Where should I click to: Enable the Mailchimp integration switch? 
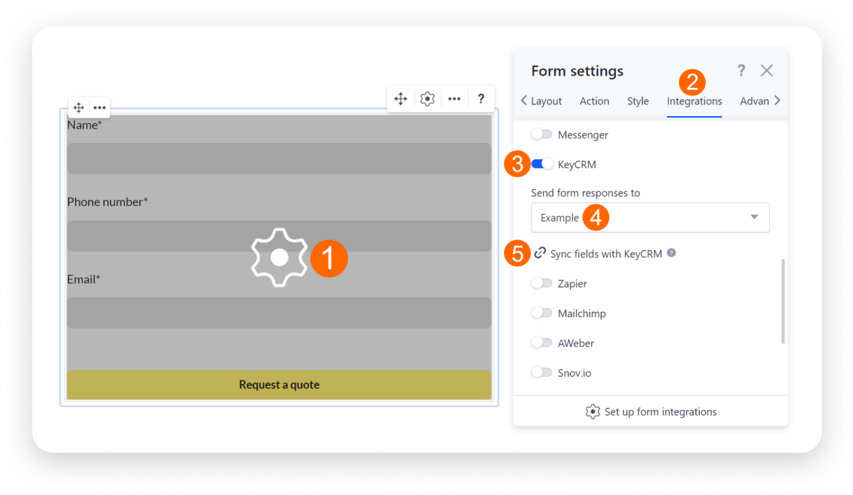[542, 313]
